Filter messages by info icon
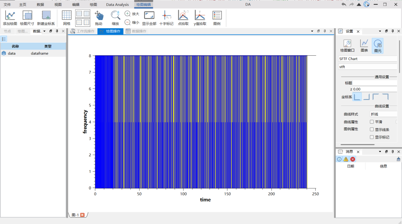Image resolution: width=402 pixels, height=224 pixels. click(339, 159)
